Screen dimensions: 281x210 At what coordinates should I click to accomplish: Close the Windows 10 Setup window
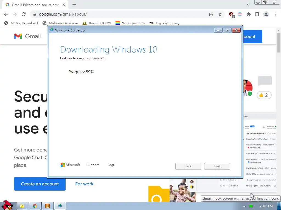tap(236, 30)
